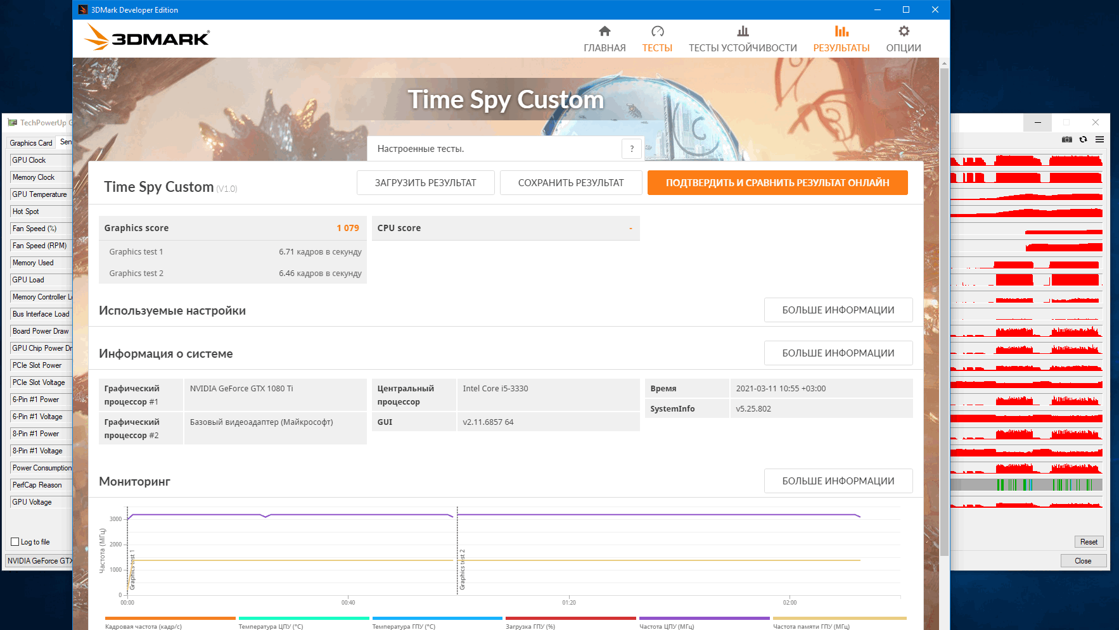Click the v5.25.802 SystemInfo value
The image size is (1119, 630).
tap(821, 408)
